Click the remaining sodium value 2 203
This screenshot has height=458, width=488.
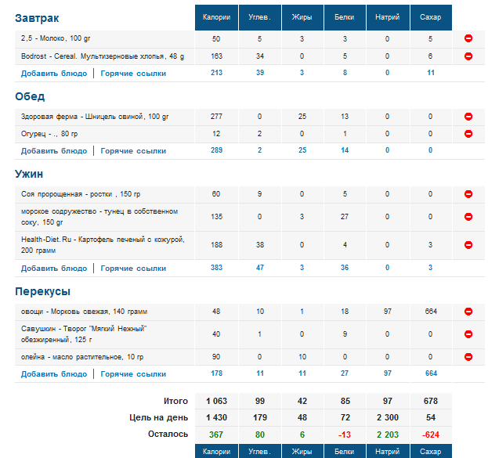click(x=388, y=435)
